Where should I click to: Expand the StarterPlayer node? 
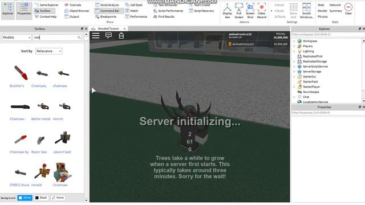(294, 87)
